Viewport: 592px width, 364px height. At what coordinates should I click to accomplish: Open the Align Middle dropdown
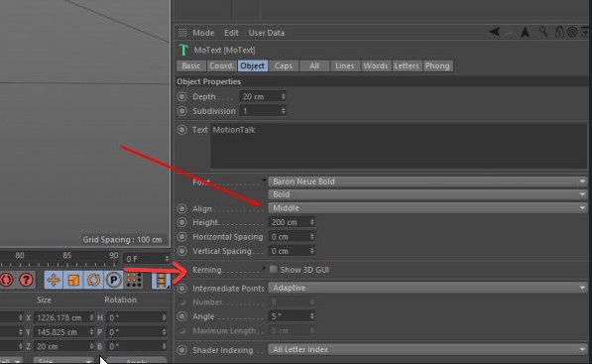point(427,208)
